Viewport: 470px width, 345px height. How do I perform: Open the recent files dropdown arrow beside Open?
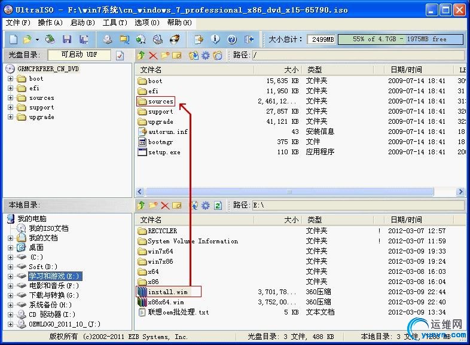coord(37,39)
